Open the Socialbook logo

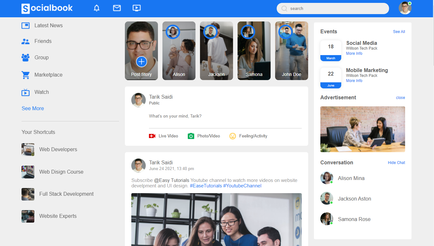[47, 8]
